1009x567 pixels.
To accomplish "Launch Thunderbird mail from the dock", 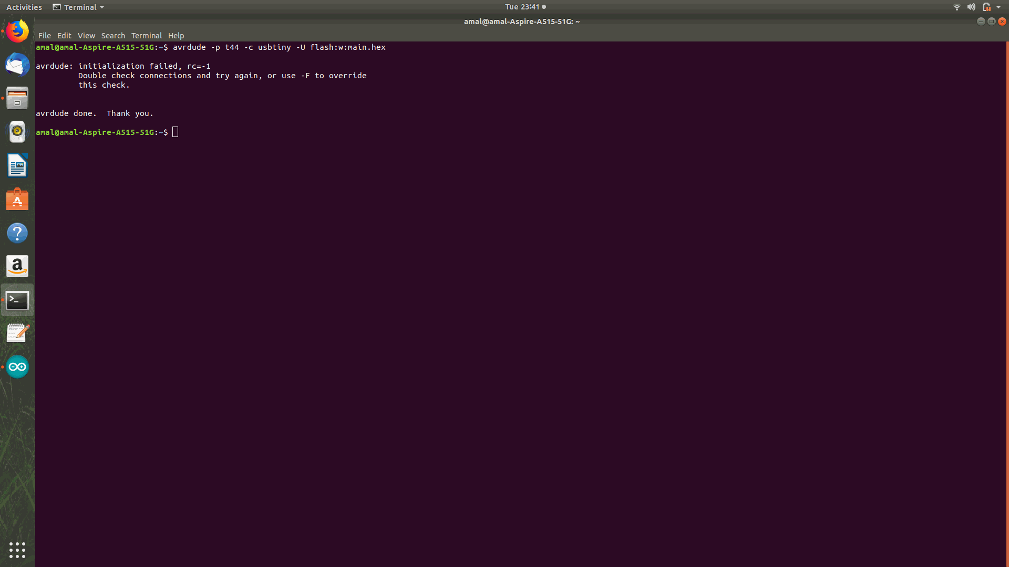I will (x=17, y=65).
